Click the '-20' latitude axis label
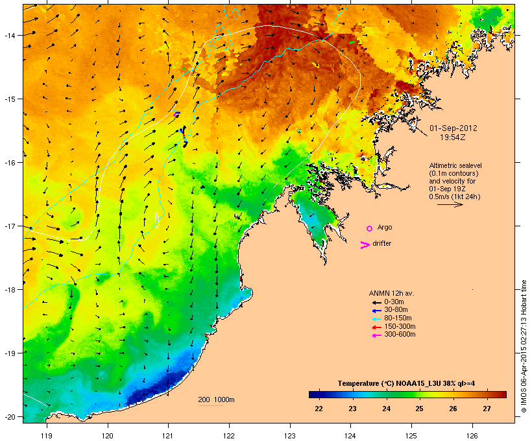 [10, 416]
